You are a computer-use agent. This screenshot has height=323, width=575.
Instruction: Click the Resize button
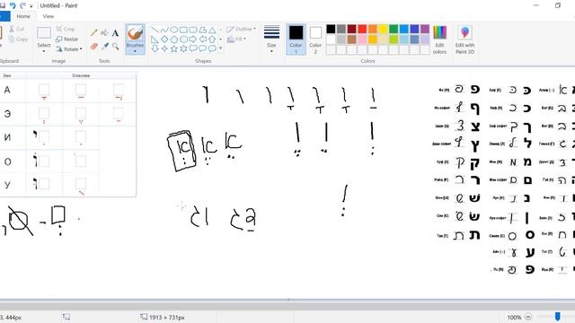pos(67,39)
